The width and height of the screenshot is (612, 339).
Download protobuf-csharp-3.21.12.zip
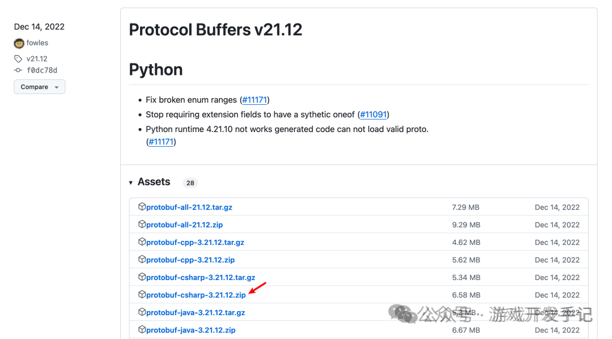click(x=196, y=295)
